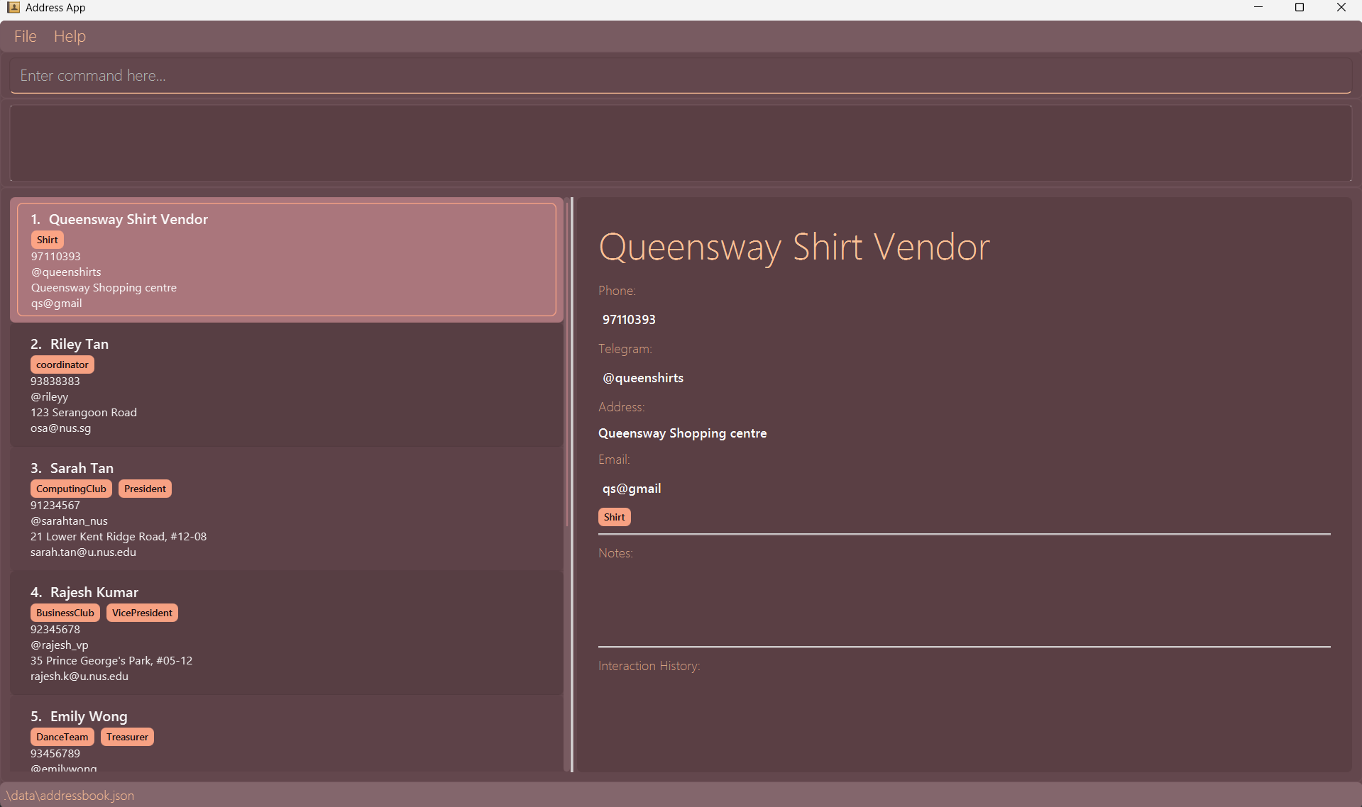This screenshot has width=1362, height=807.
Task: Select the Emily Wong contact card
Action: tap(286, 738)
